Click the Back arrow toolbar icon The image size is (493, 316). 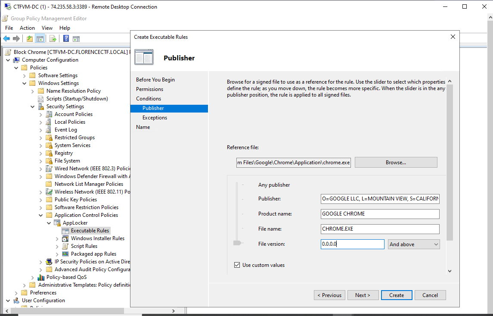pos(6,39)
